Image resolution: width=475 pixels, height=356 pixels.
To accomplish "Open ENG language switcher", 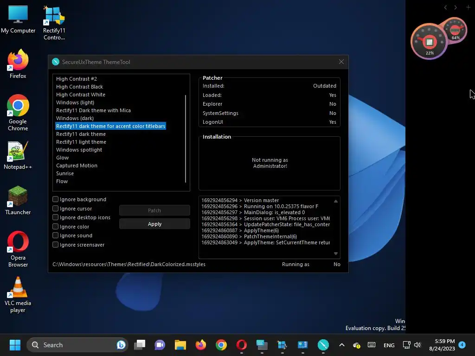I will pyautogui.click(x=389, y=345).
